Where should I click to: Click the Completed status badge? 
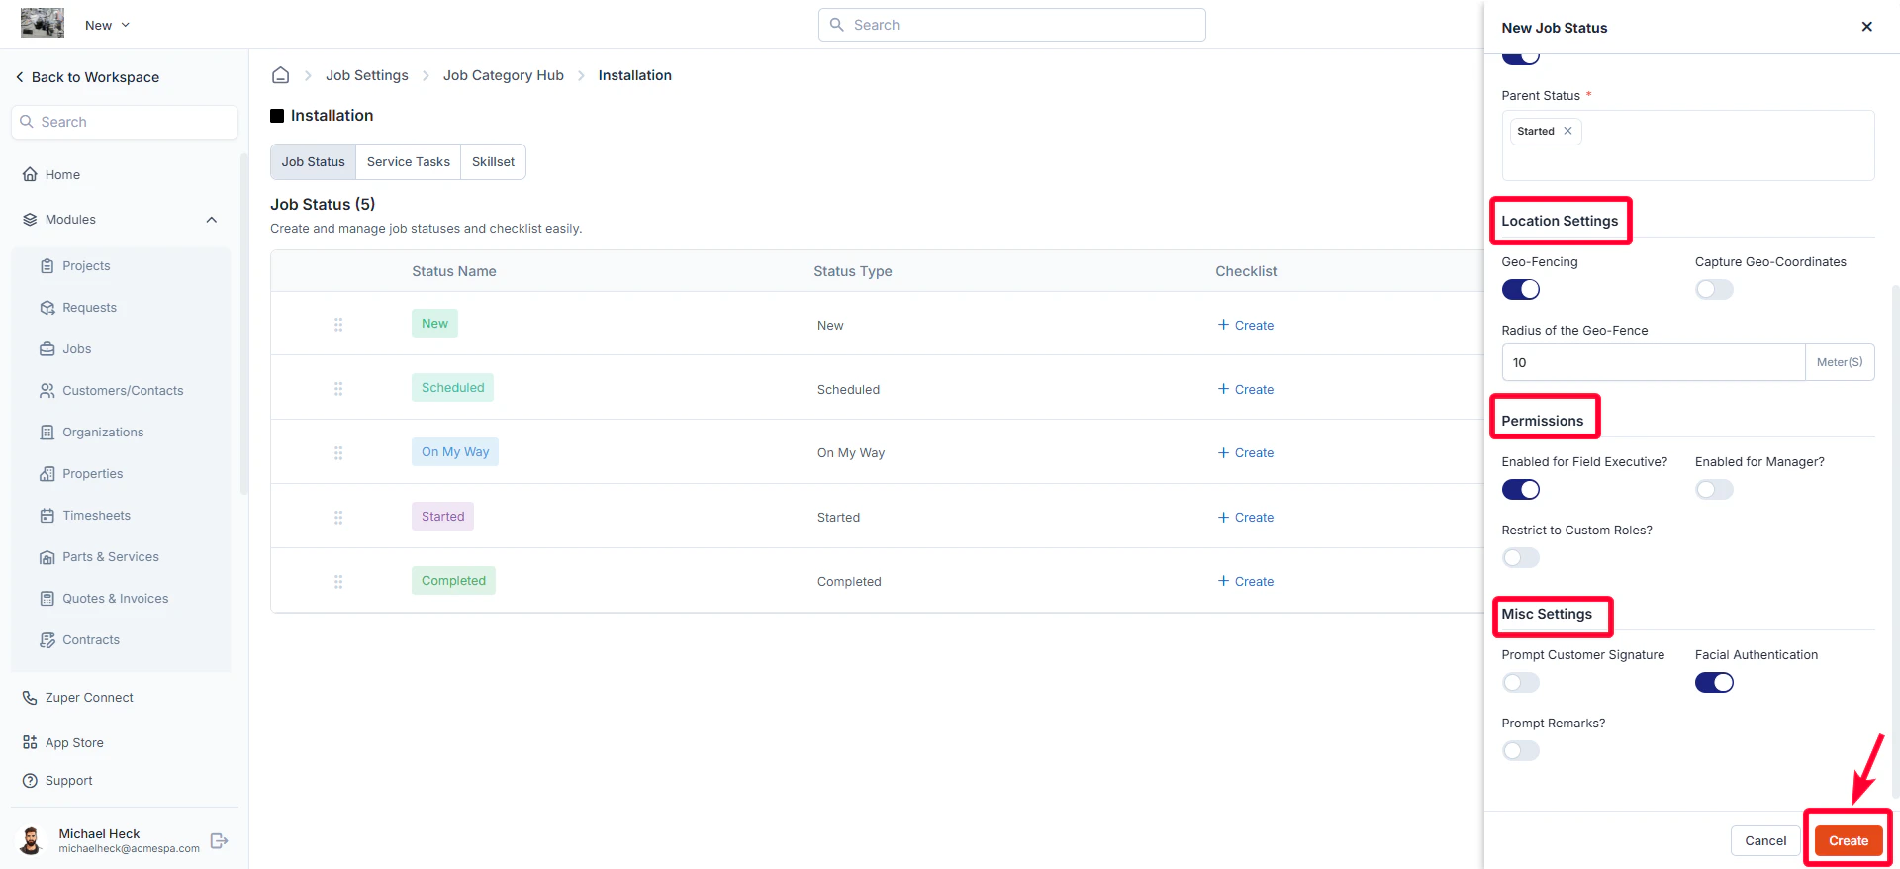click(453, 581)
